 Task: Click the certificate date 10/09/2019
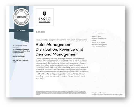pos(40,32)
